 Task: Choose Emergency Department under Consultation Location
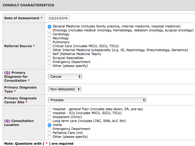pos(49,129)
